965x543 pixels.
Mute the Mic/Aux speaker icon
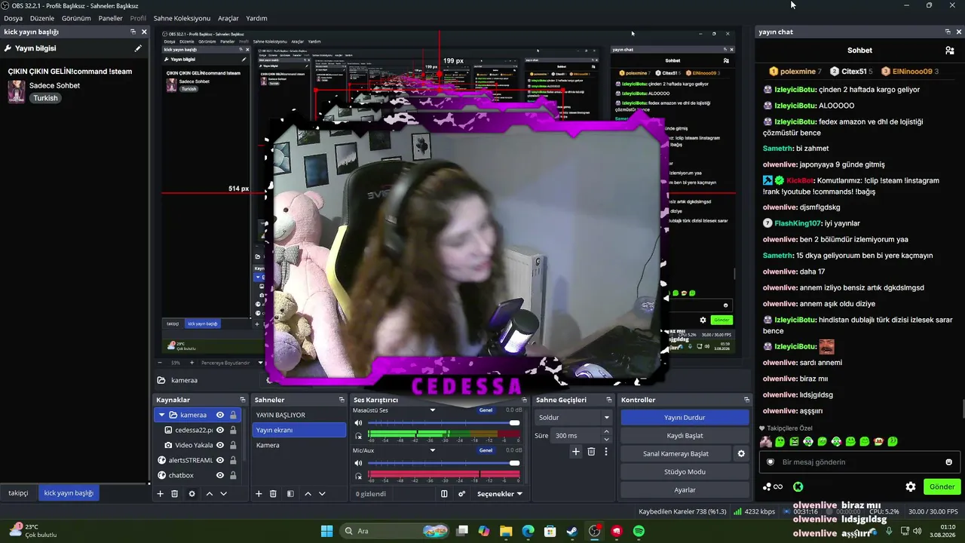[x=358, y=463]
